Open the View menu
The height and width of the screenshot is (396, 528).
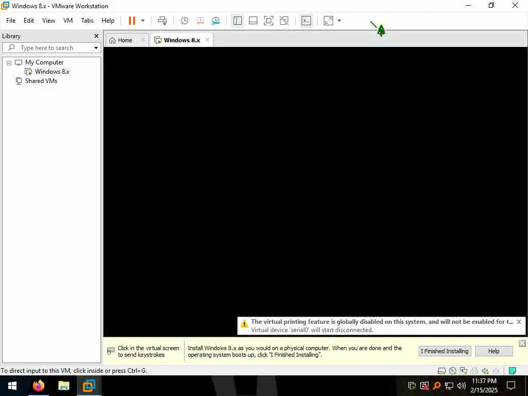click(x=48, y=21)
